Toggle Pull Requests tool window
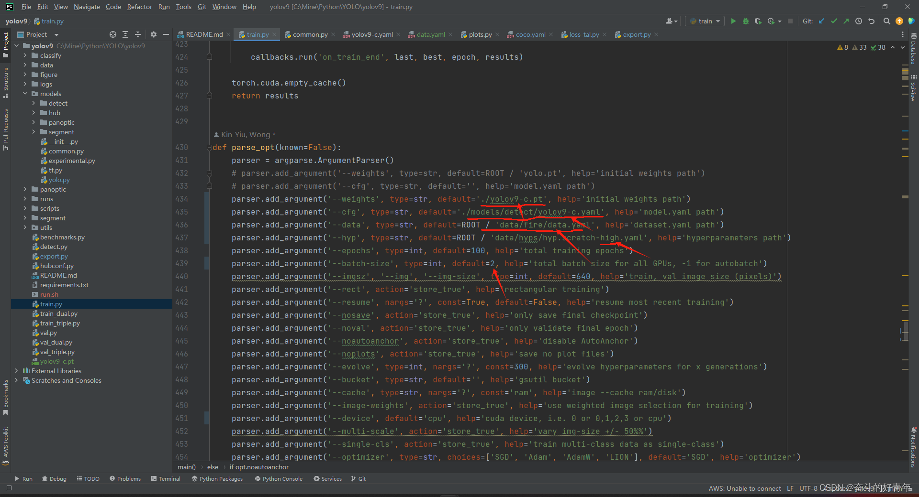 click(x=6, y=130)
